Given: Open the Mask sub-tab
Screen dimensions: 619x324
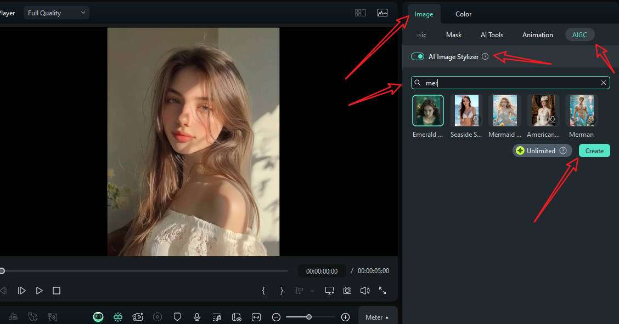Looking at the screenshot, I should [x=454, y=35].
